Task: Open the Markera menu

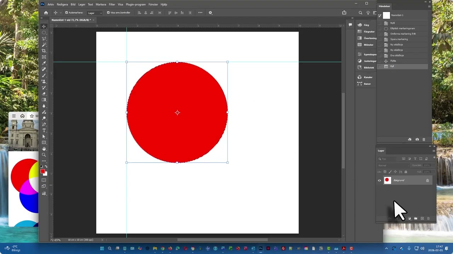Action: [x=101, y=5]
